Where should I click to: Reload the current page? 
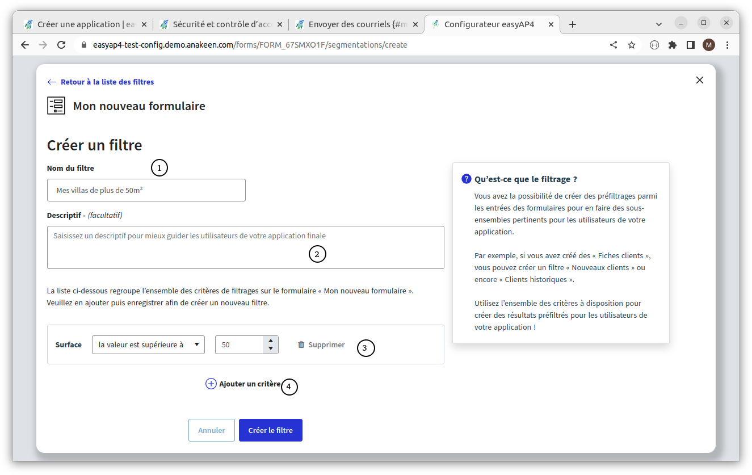point(61,44)
